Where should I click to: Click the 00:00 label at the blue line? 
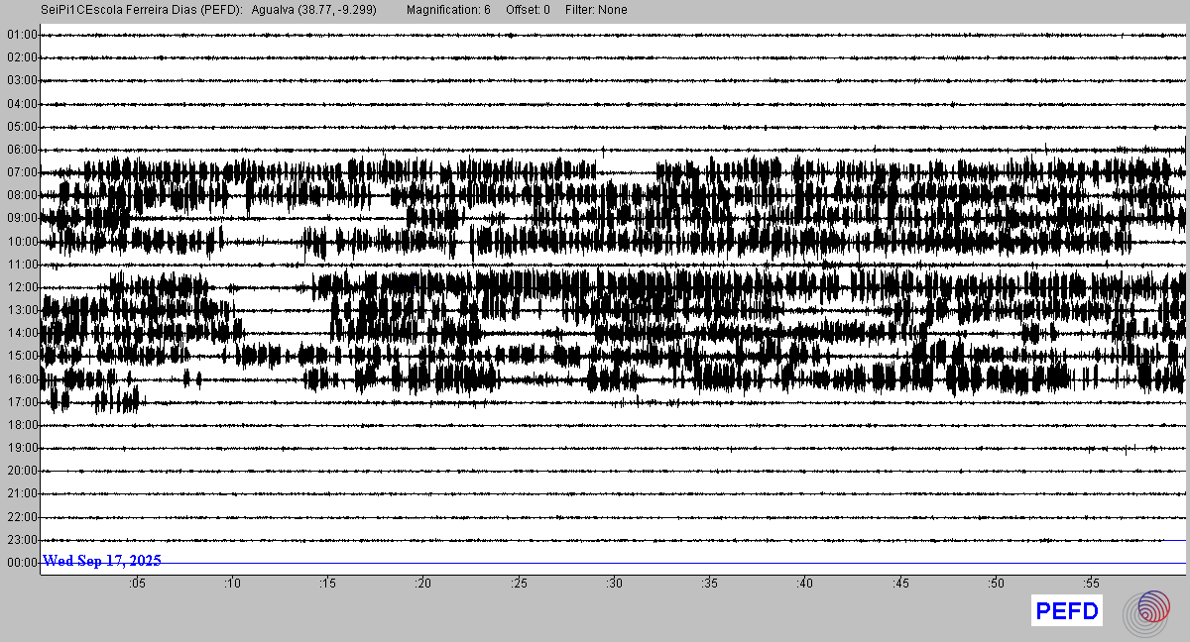coord(21,563)
